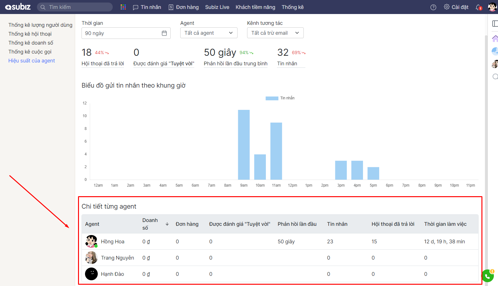Sort by Doanh số descending arrow
This screenshot has height=286, width=498.
click(x=167, y=224)
